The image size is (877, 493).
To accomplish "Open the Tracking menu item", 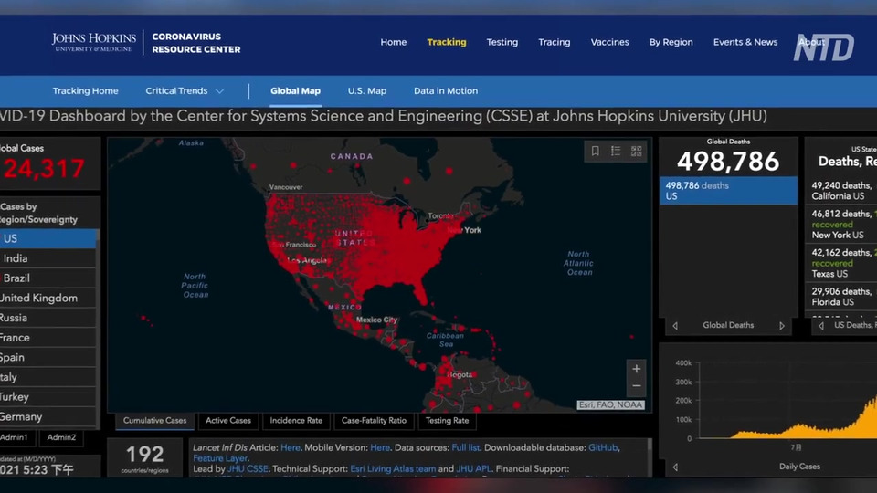I will coord(447,42).
